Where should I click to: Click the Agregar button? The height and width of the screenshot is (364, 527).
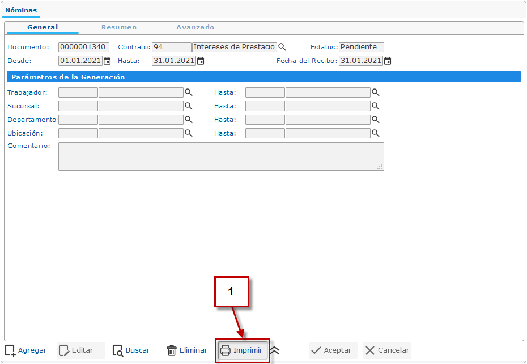coord(26,350)
